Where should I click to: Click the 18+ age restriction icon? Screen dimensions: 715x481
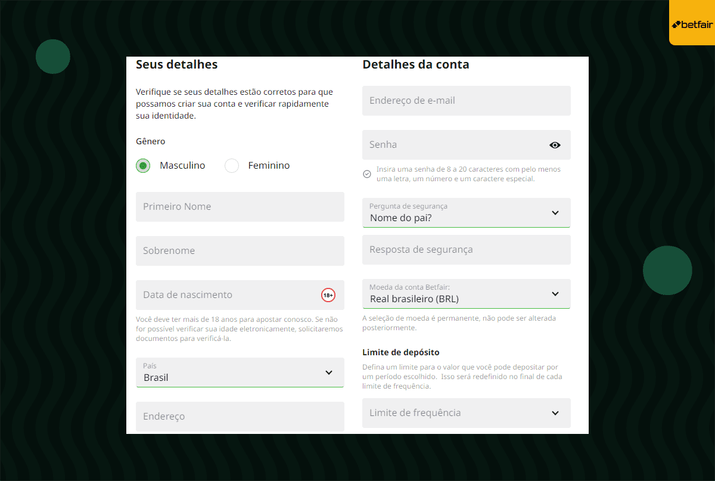(x=328, y=294)
